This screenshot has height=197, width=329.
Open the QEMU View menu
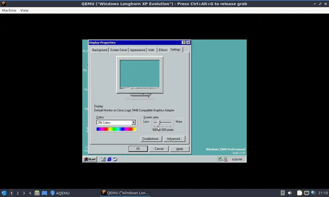pos(24,10)
